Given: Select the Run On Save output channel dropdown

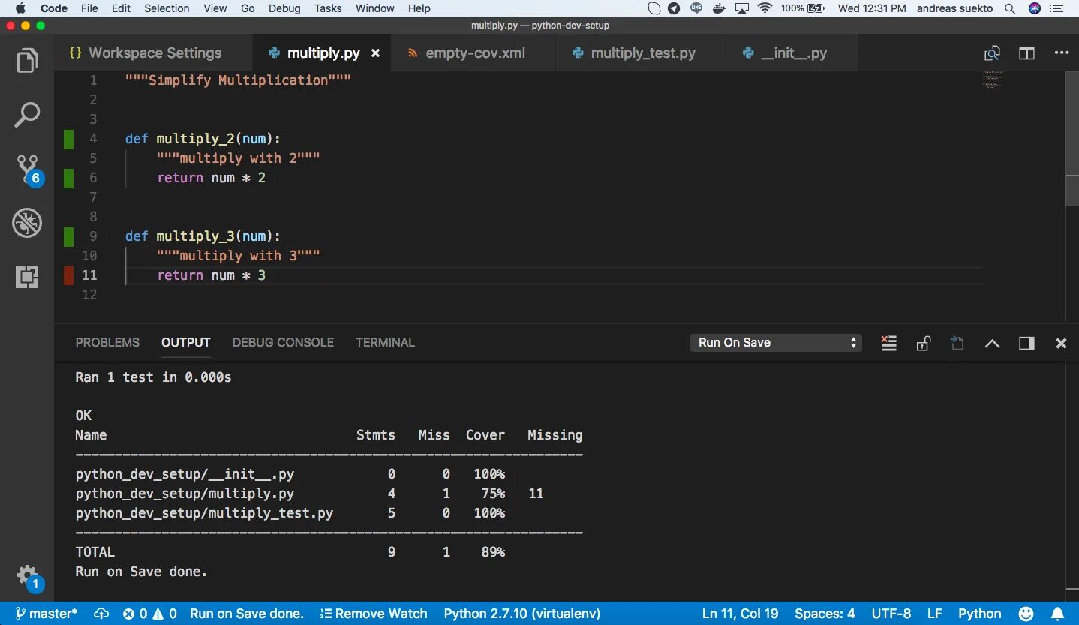Looking at the screenshot, I should pyautogui.click(x=775, y=343).
